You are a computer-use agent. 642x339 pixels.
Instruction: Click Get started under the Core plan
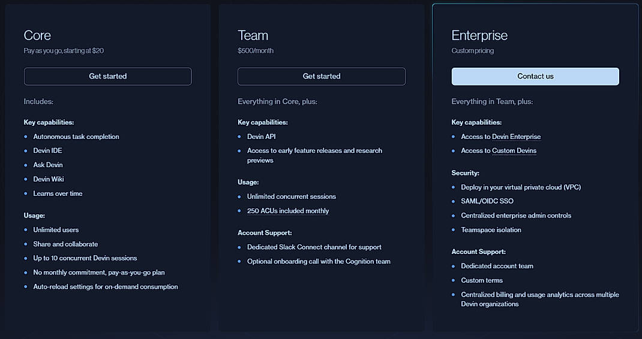pyautogui.click(x=107, y=76)
